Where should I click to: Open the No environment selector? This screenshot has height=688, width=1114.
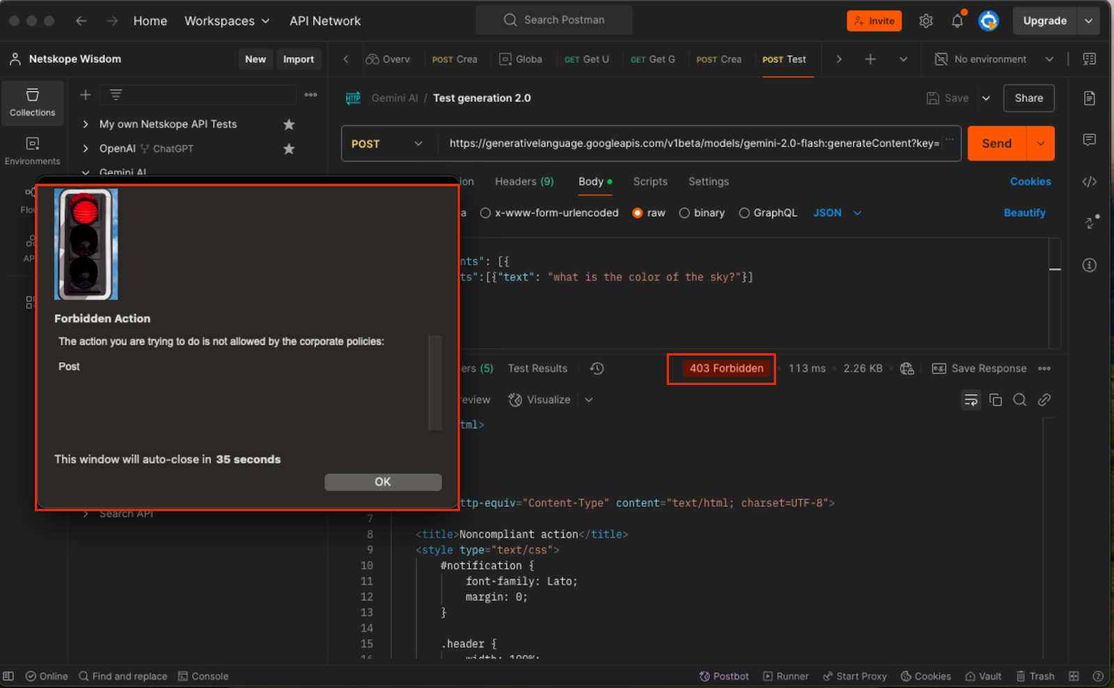pyautogui.click(x=994, y=59)
